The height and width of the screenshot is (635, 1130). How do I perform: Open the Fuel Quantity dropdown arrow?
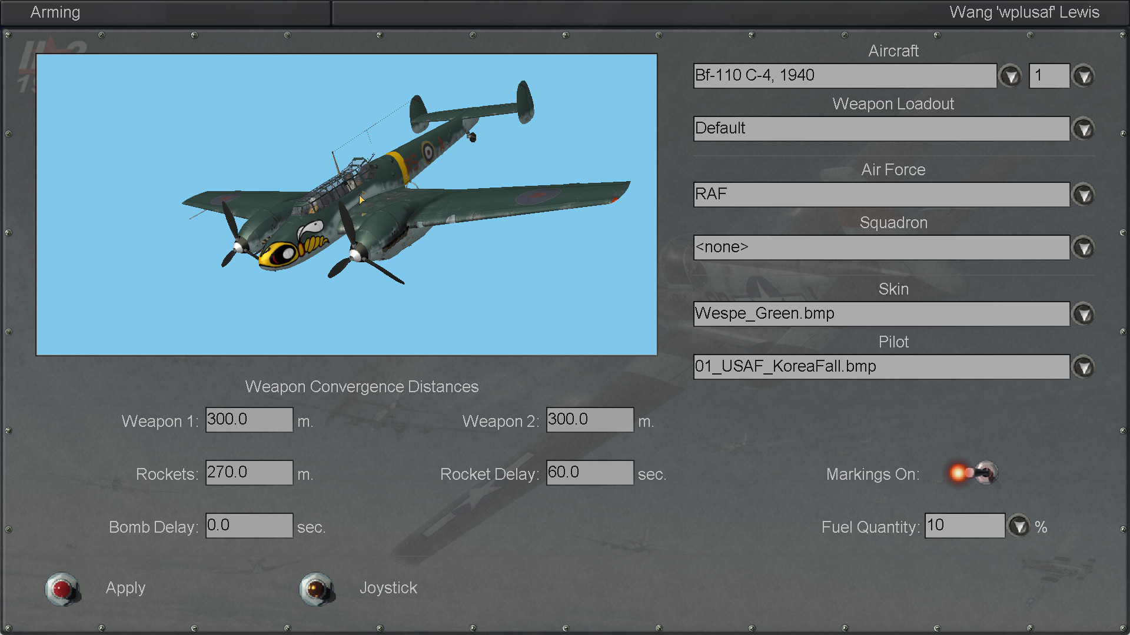pos(1019,526)
